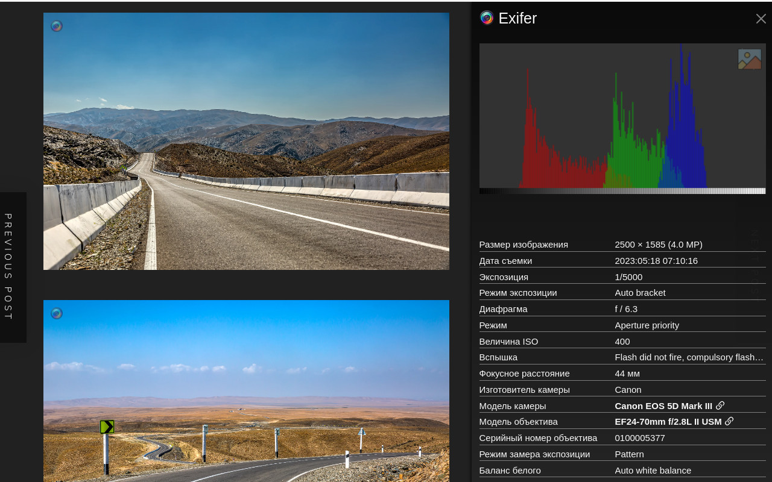The height and width of the screenshot is (482, 772).
Task: Select the "Модель объектива" label
Action: [x=518, y=422]
